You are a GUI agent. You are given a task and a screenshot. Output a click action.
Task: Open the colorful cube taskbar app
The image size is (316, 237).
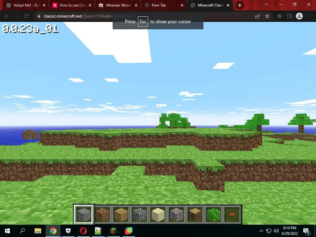129,231
